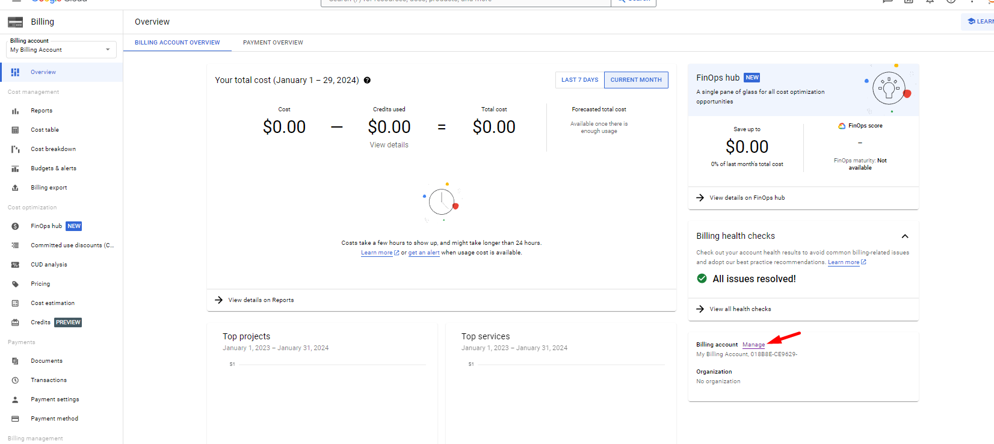Image resolution: width=994 pixels, height=444 pixels.
Task: Click the FinOps hub lightbulb illustration
Action: 889,88
